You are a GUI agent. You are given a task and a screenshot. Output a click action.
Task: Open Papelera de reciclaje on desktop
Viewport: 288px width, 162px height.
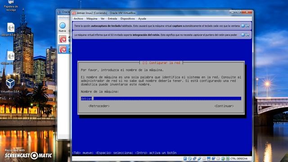coord(11,5)
